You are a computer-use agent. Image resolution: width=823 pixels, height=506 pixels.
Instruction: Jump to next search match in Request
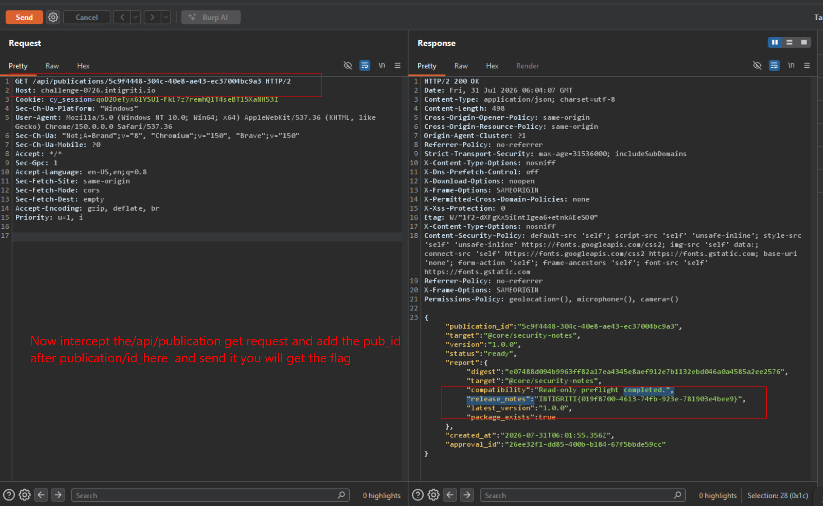click(58, 495)
